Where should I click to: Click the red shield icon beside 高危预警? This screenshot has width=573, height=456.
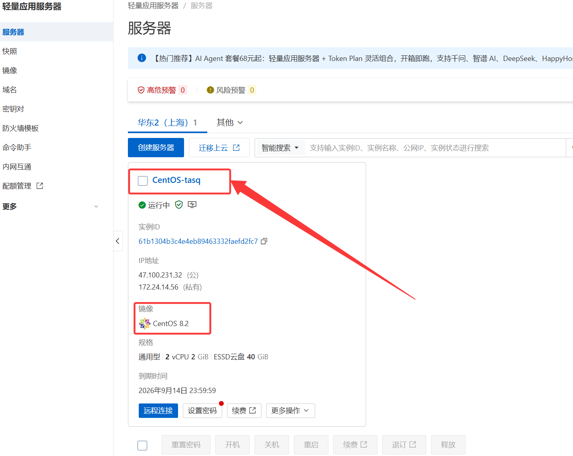tap(141, 90)
